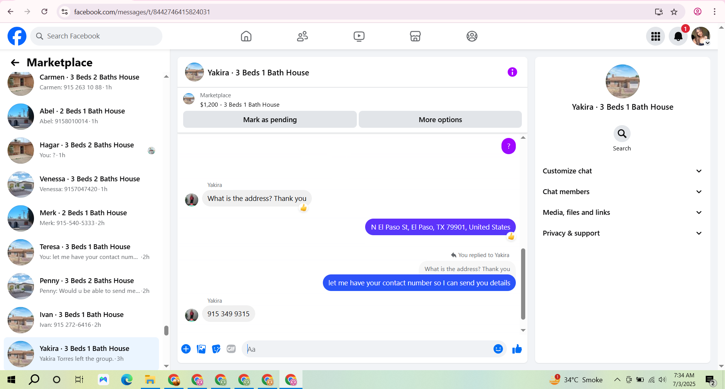Screen dimensions: 725x389
Task: Expand Privacy & support section
Action: pos(622,233)
